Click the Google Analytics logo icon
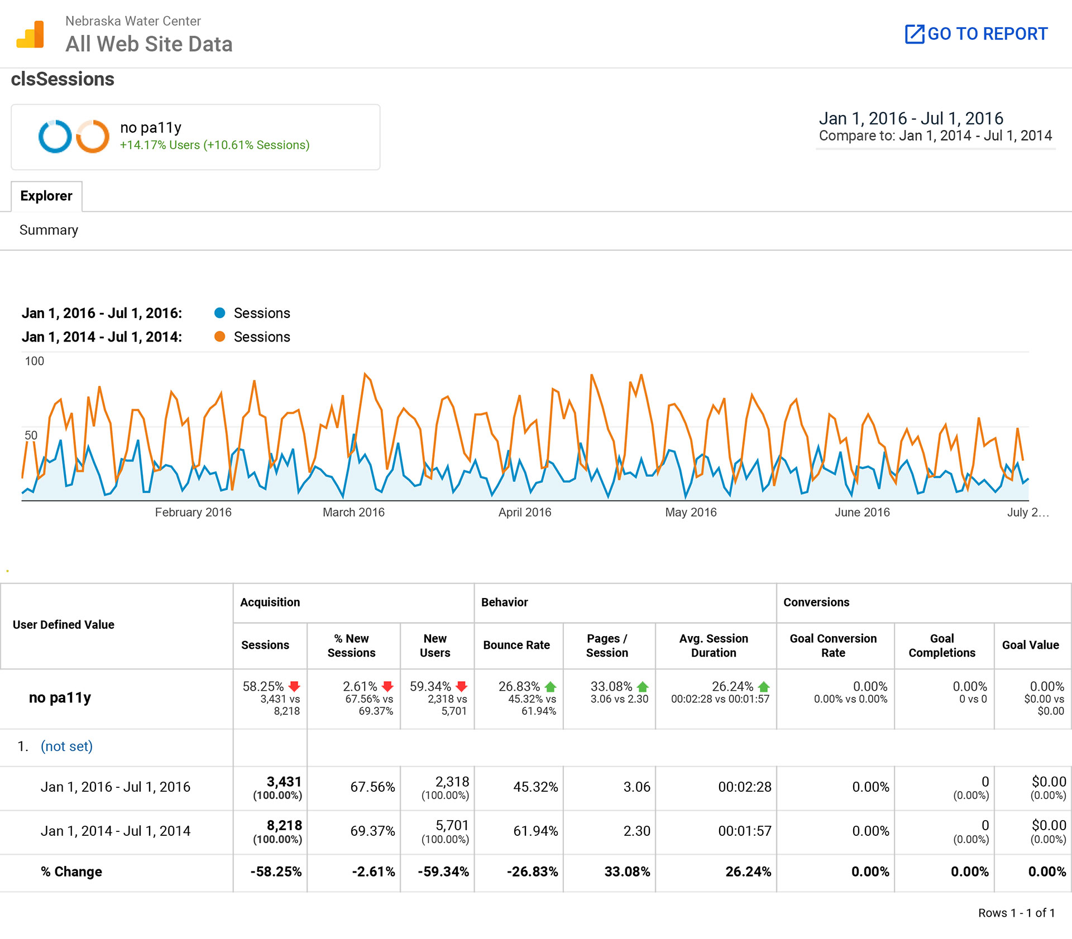This screenshot has height=939, width=1072. [30, 35]
